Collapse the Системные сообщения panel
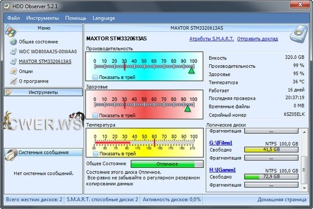 (43, 153)
